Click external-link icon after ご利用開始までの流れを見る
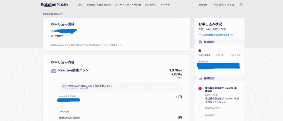 [232, 35]
